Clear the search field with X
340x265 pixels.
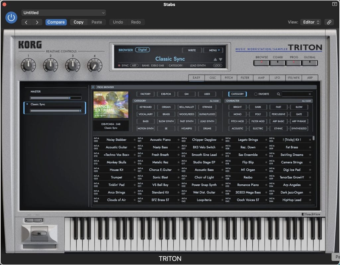pyautogui.click(x=310, y=94)
